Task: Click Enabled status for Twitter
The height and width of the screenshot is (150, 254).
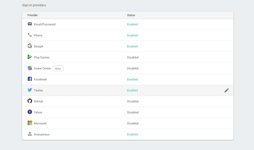Action: (132, 90)
